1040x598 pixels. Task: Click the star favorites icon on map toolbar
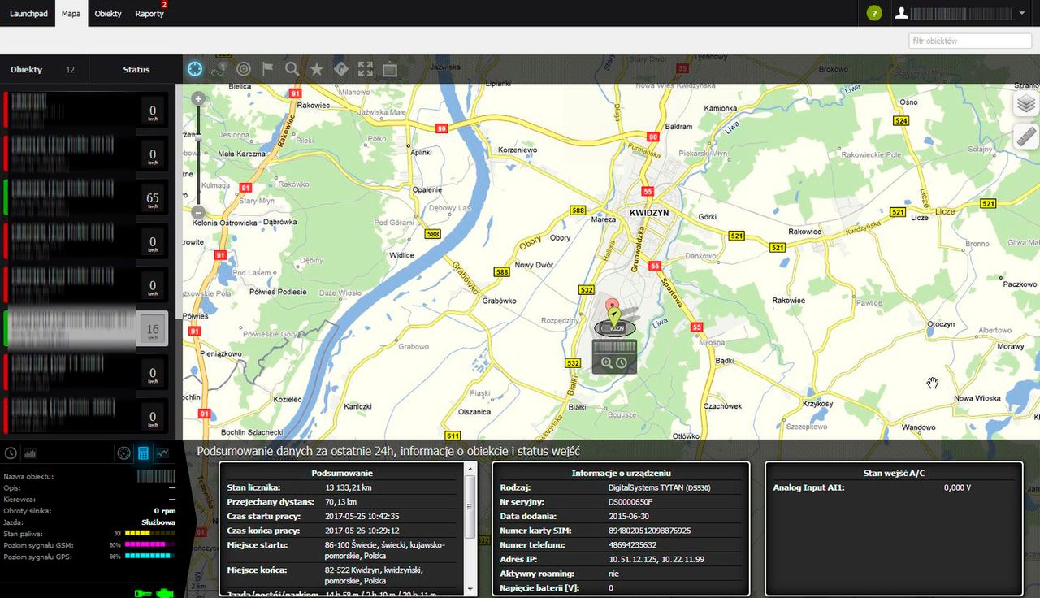point(317,70)
